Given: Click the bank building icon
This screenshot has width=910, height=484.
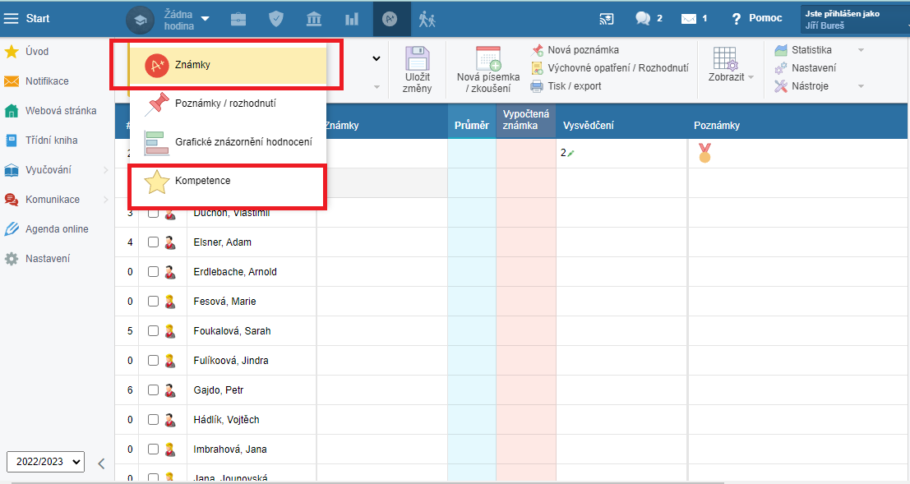Looking at the screenshot, I should (314, 19).
